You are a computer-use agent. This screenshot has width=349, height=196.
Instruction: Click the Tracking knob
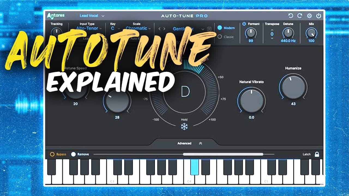point(56,33)
